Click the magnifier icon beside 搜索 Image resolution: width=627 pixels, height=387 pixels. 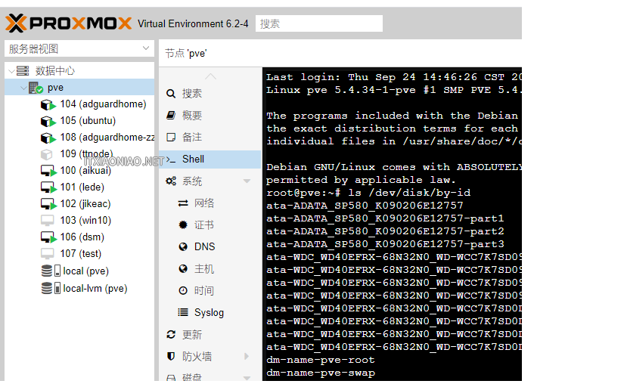click(171, 94)
